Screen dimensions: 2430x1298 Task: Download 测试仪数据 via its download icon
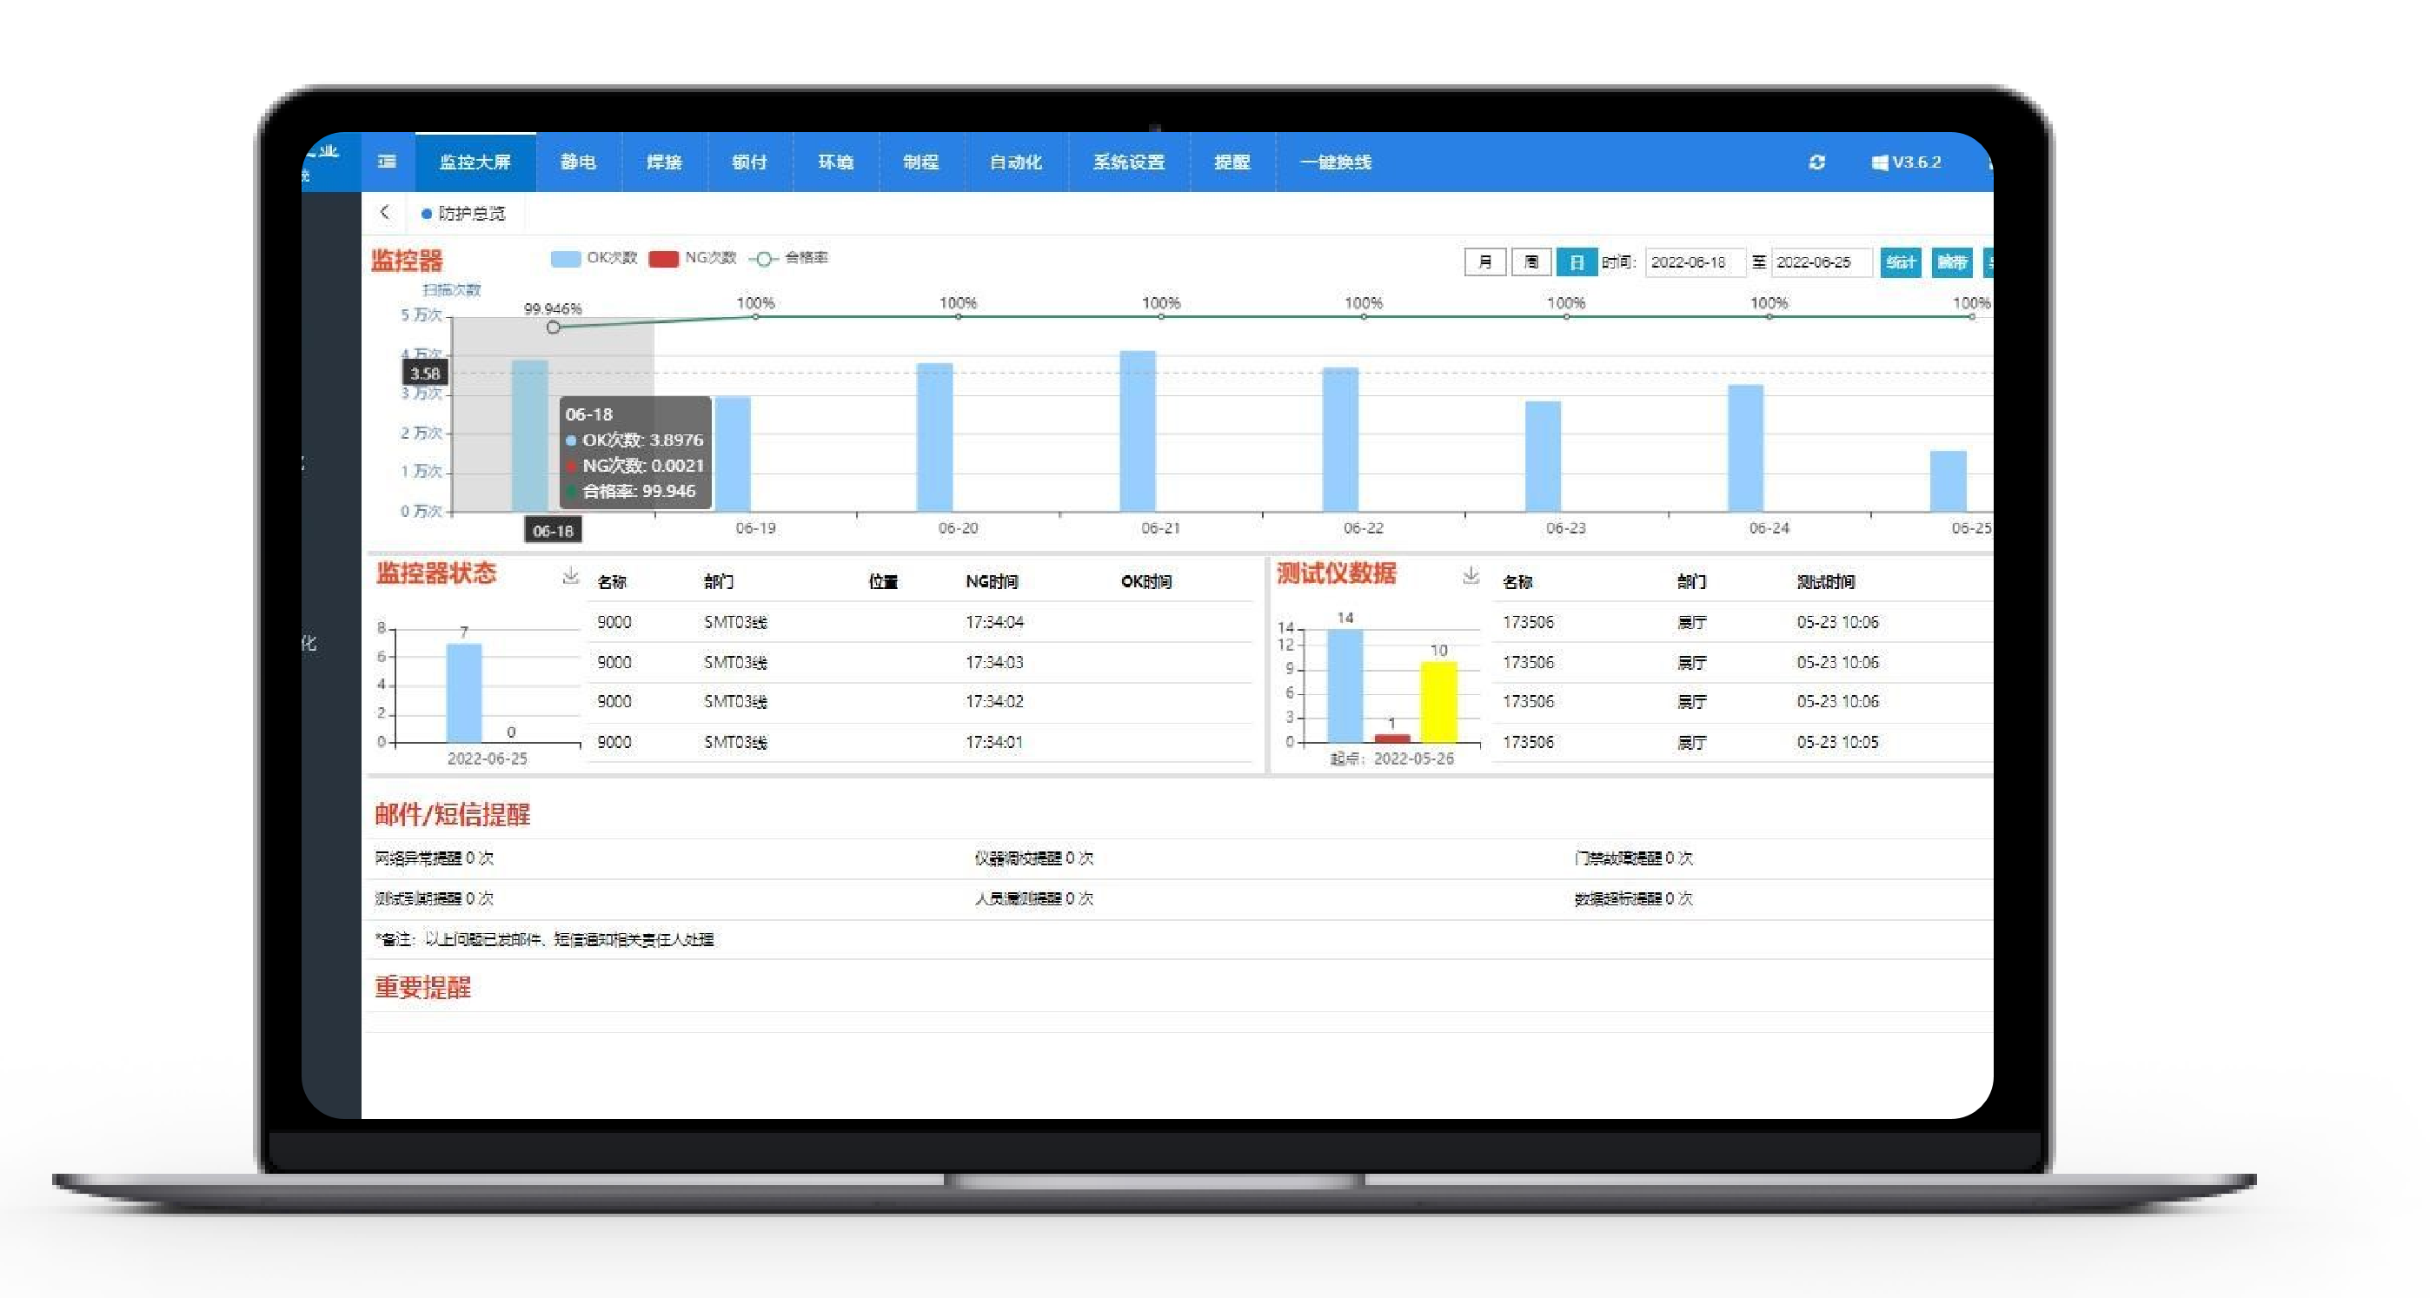coord(1470,575)
